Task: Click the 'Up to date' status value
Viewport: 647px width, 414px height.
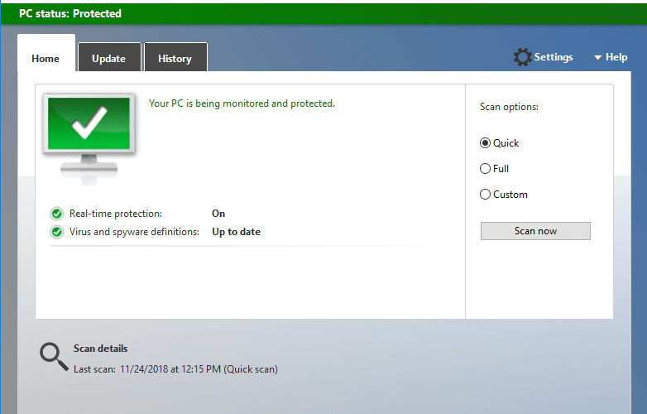Action: pyautogui.click(x=236, y=232)
